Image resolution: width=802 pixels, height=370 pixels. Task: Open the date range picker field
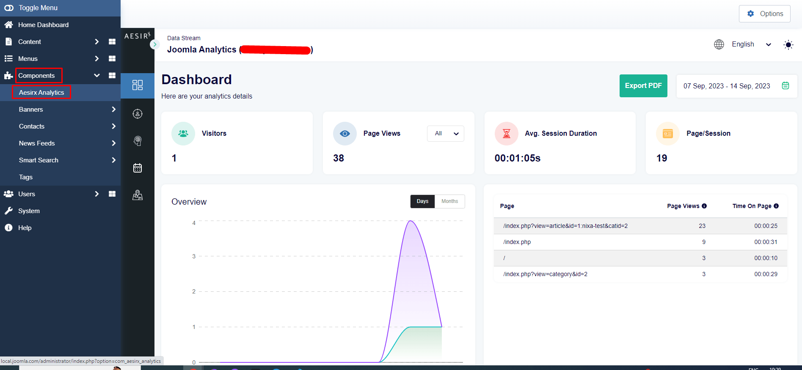[737, 86]
